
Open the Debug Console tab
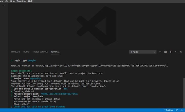(41, 52)
